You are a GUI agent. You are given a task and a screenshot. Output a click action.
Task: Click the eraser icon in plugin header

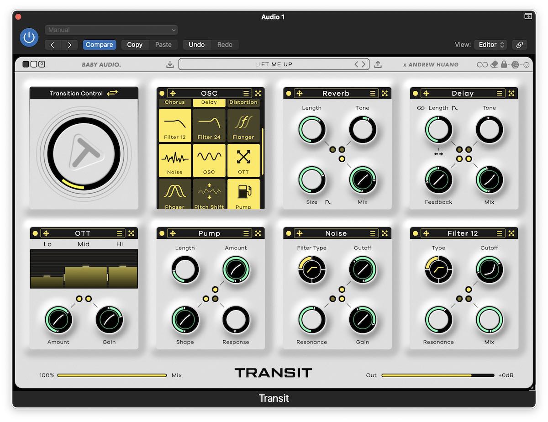tap(494, 64)
